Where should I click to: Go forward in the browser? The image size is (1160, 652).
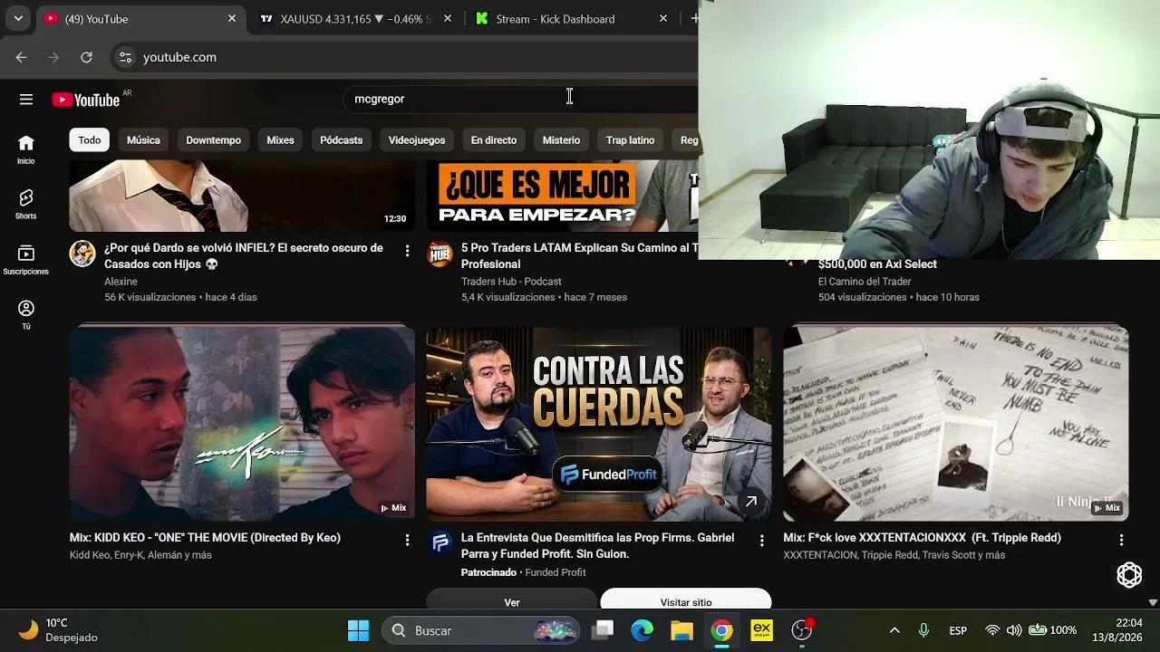click(53, 57)
